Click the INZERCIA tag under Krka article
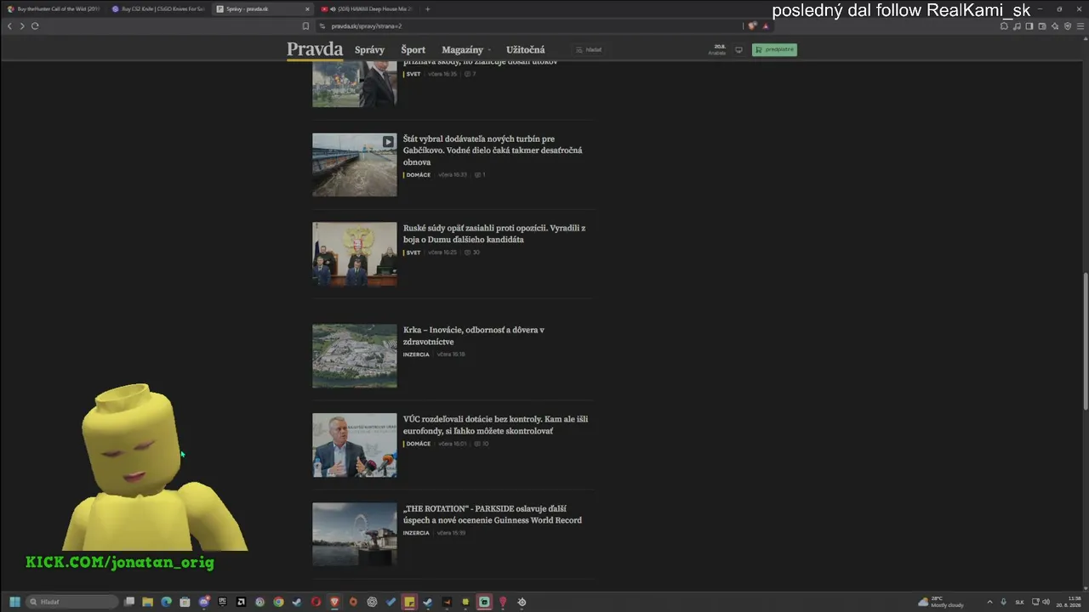Screen dimensions: 1089x612 click(416, 354)
